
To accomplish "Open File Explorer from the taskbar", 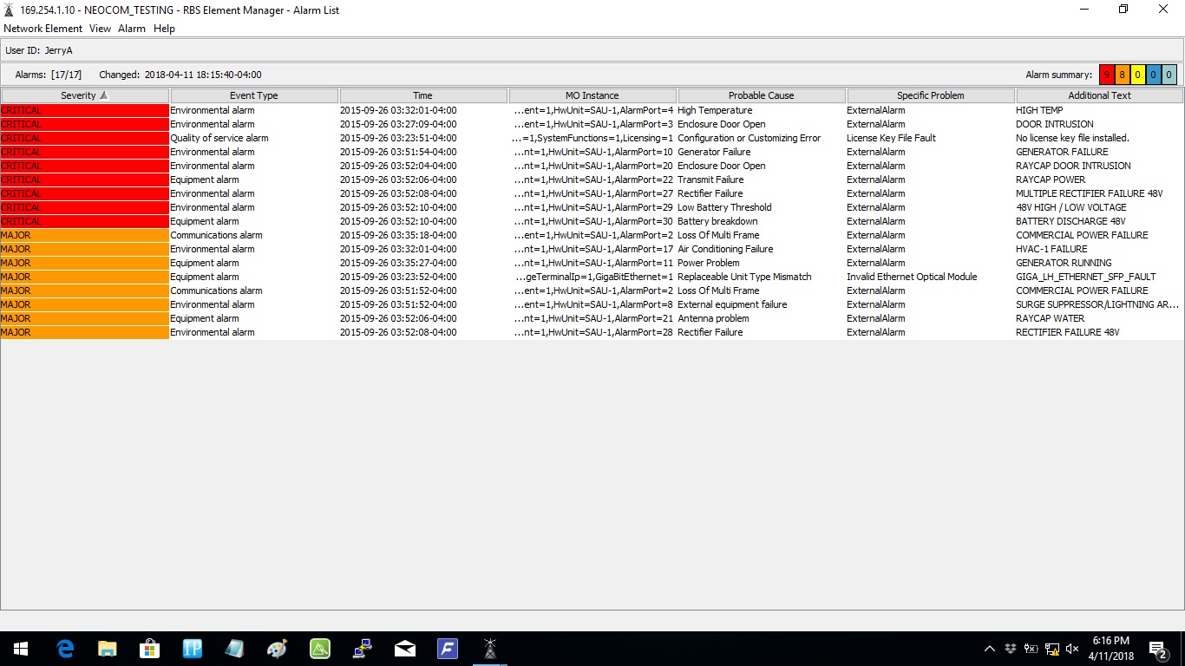I will 108,649.
